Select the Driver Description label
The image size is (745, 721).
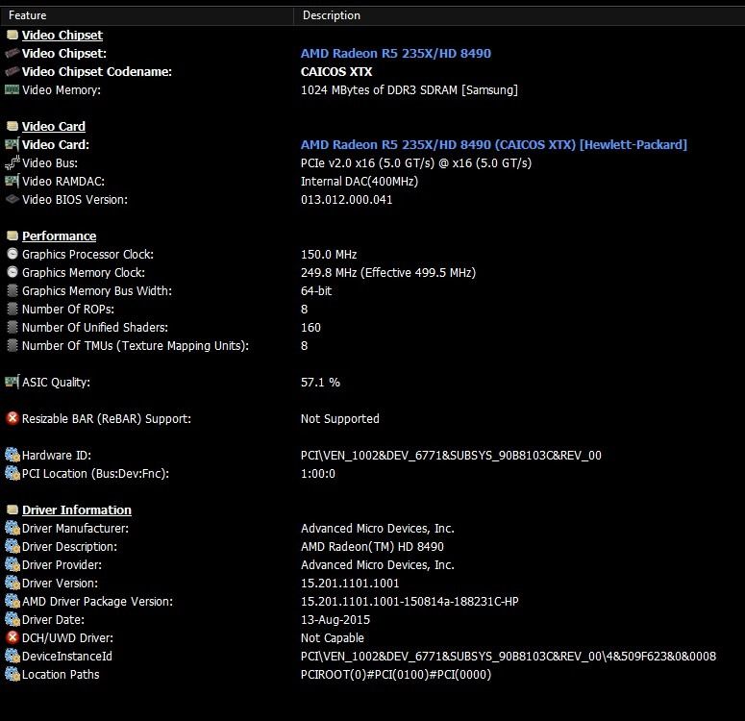tap(69, 547)
